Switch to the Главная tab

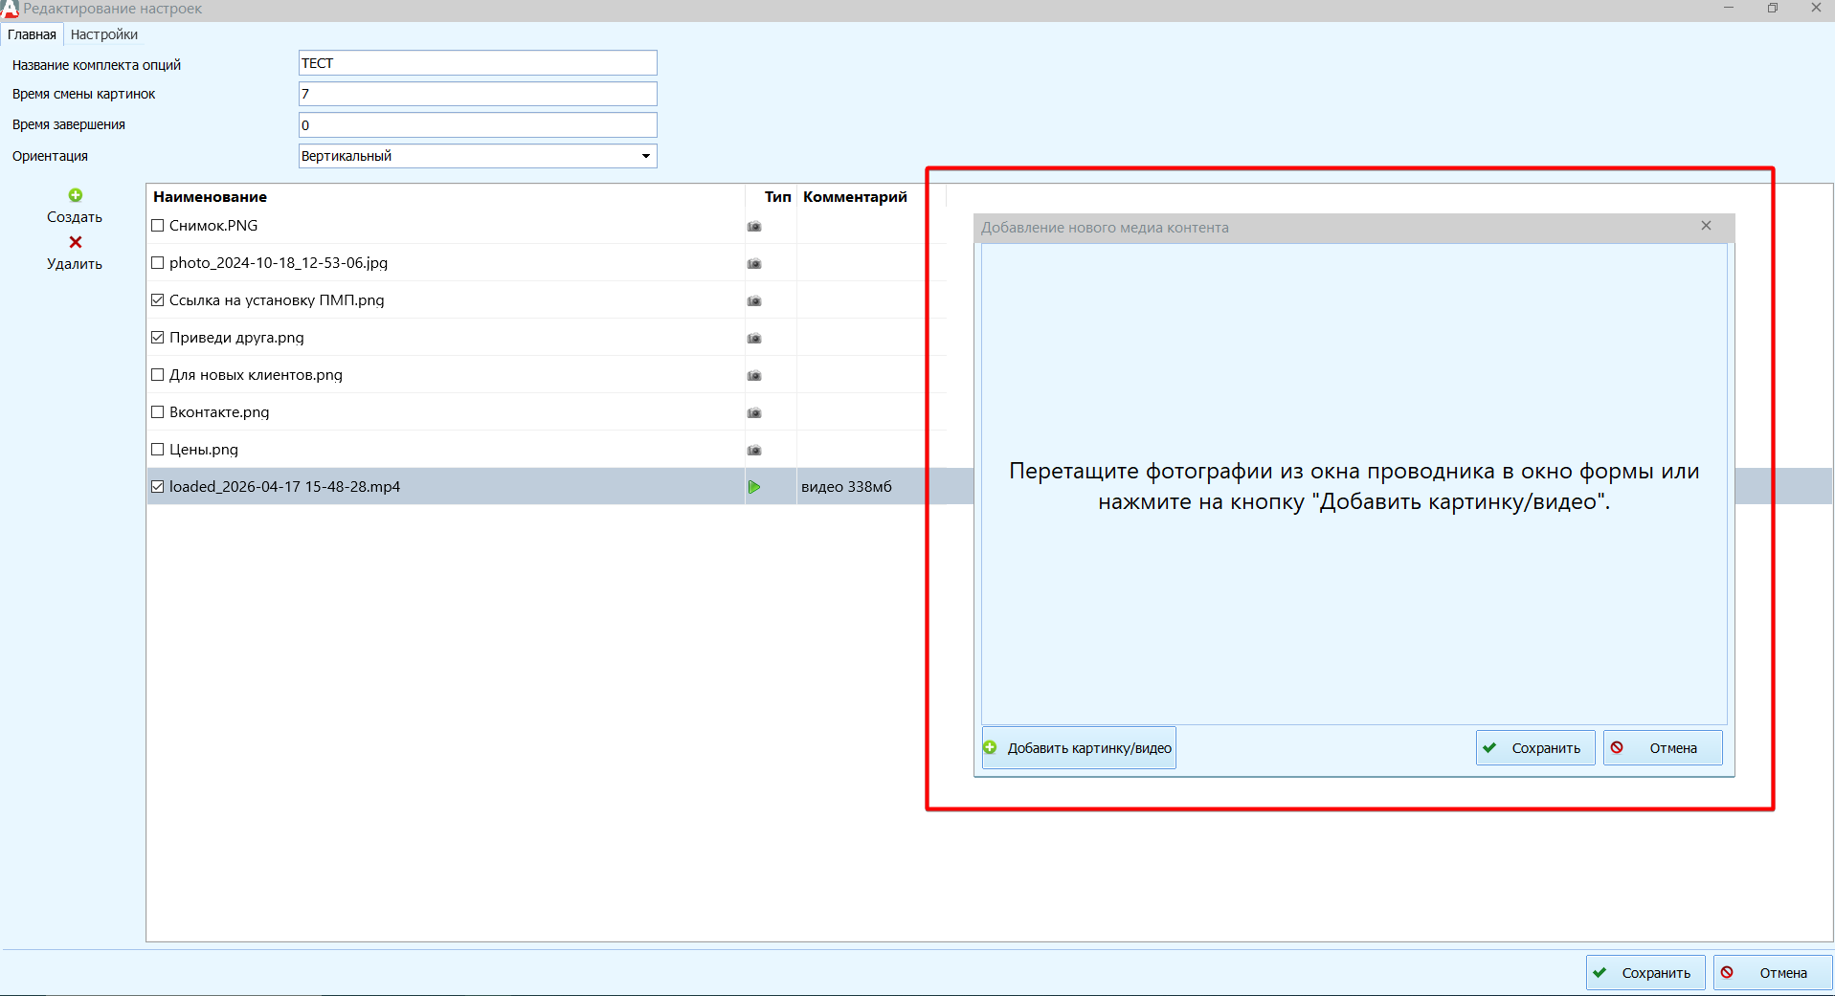click(32, 34)
